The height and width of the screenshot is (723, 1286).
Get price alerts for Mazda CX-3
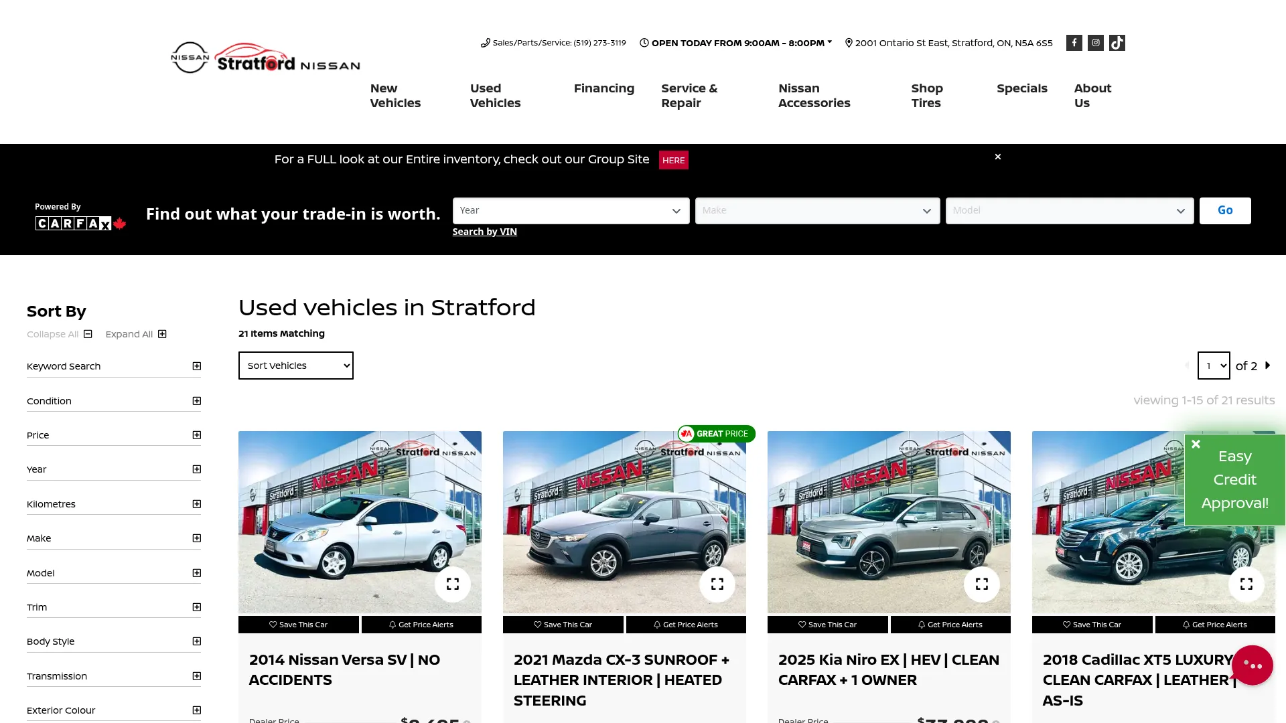pos(686,625)
